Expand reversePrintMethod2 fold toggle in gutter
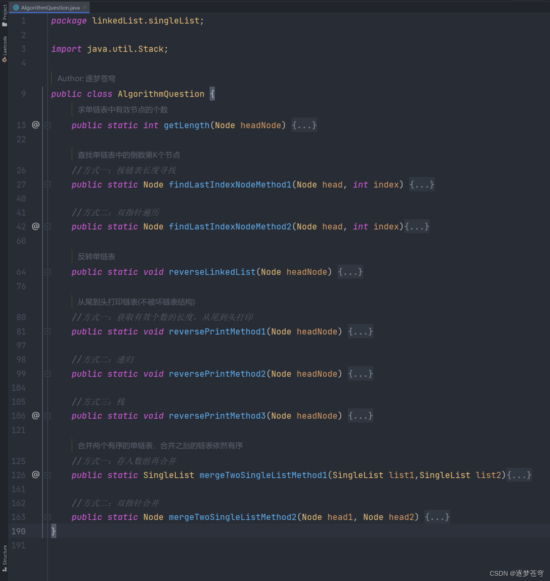550x581 pixels. pos(47,374)
